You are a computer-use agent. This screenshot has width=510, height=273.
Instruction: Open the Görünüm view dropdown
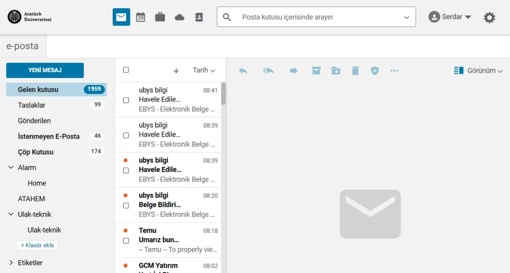click(485, 71)
